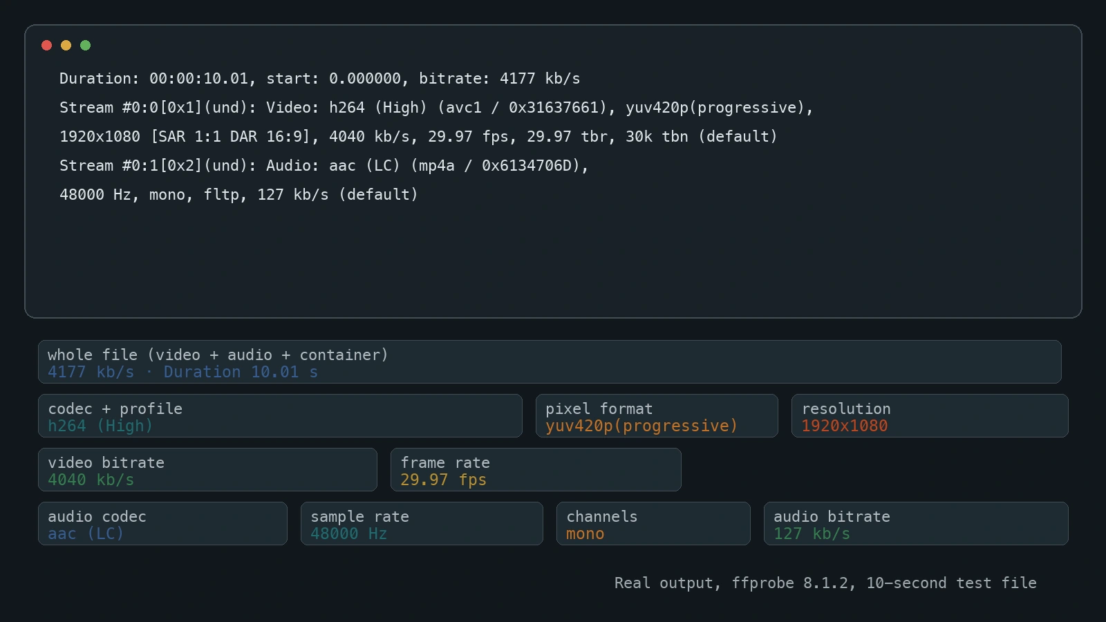
Task: Click the '4177 kb/s · Duration 10.01 s' value
Action: [182, 373]
